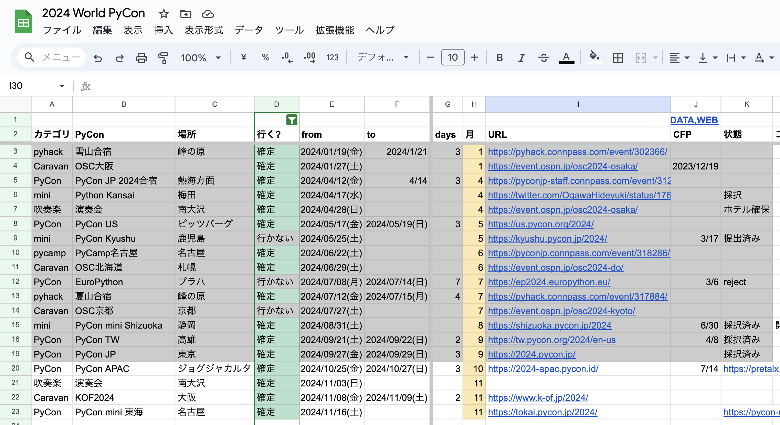Star this spreadsheet document
Image resolution: width=780 pixels, height=425 pixels.
[164, 14]
